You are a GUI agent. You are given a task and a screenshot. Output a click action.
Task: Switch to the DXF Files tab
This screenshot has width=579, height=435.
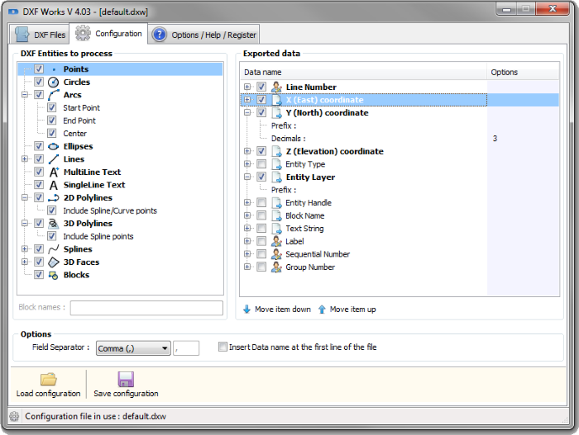(39, 35)
